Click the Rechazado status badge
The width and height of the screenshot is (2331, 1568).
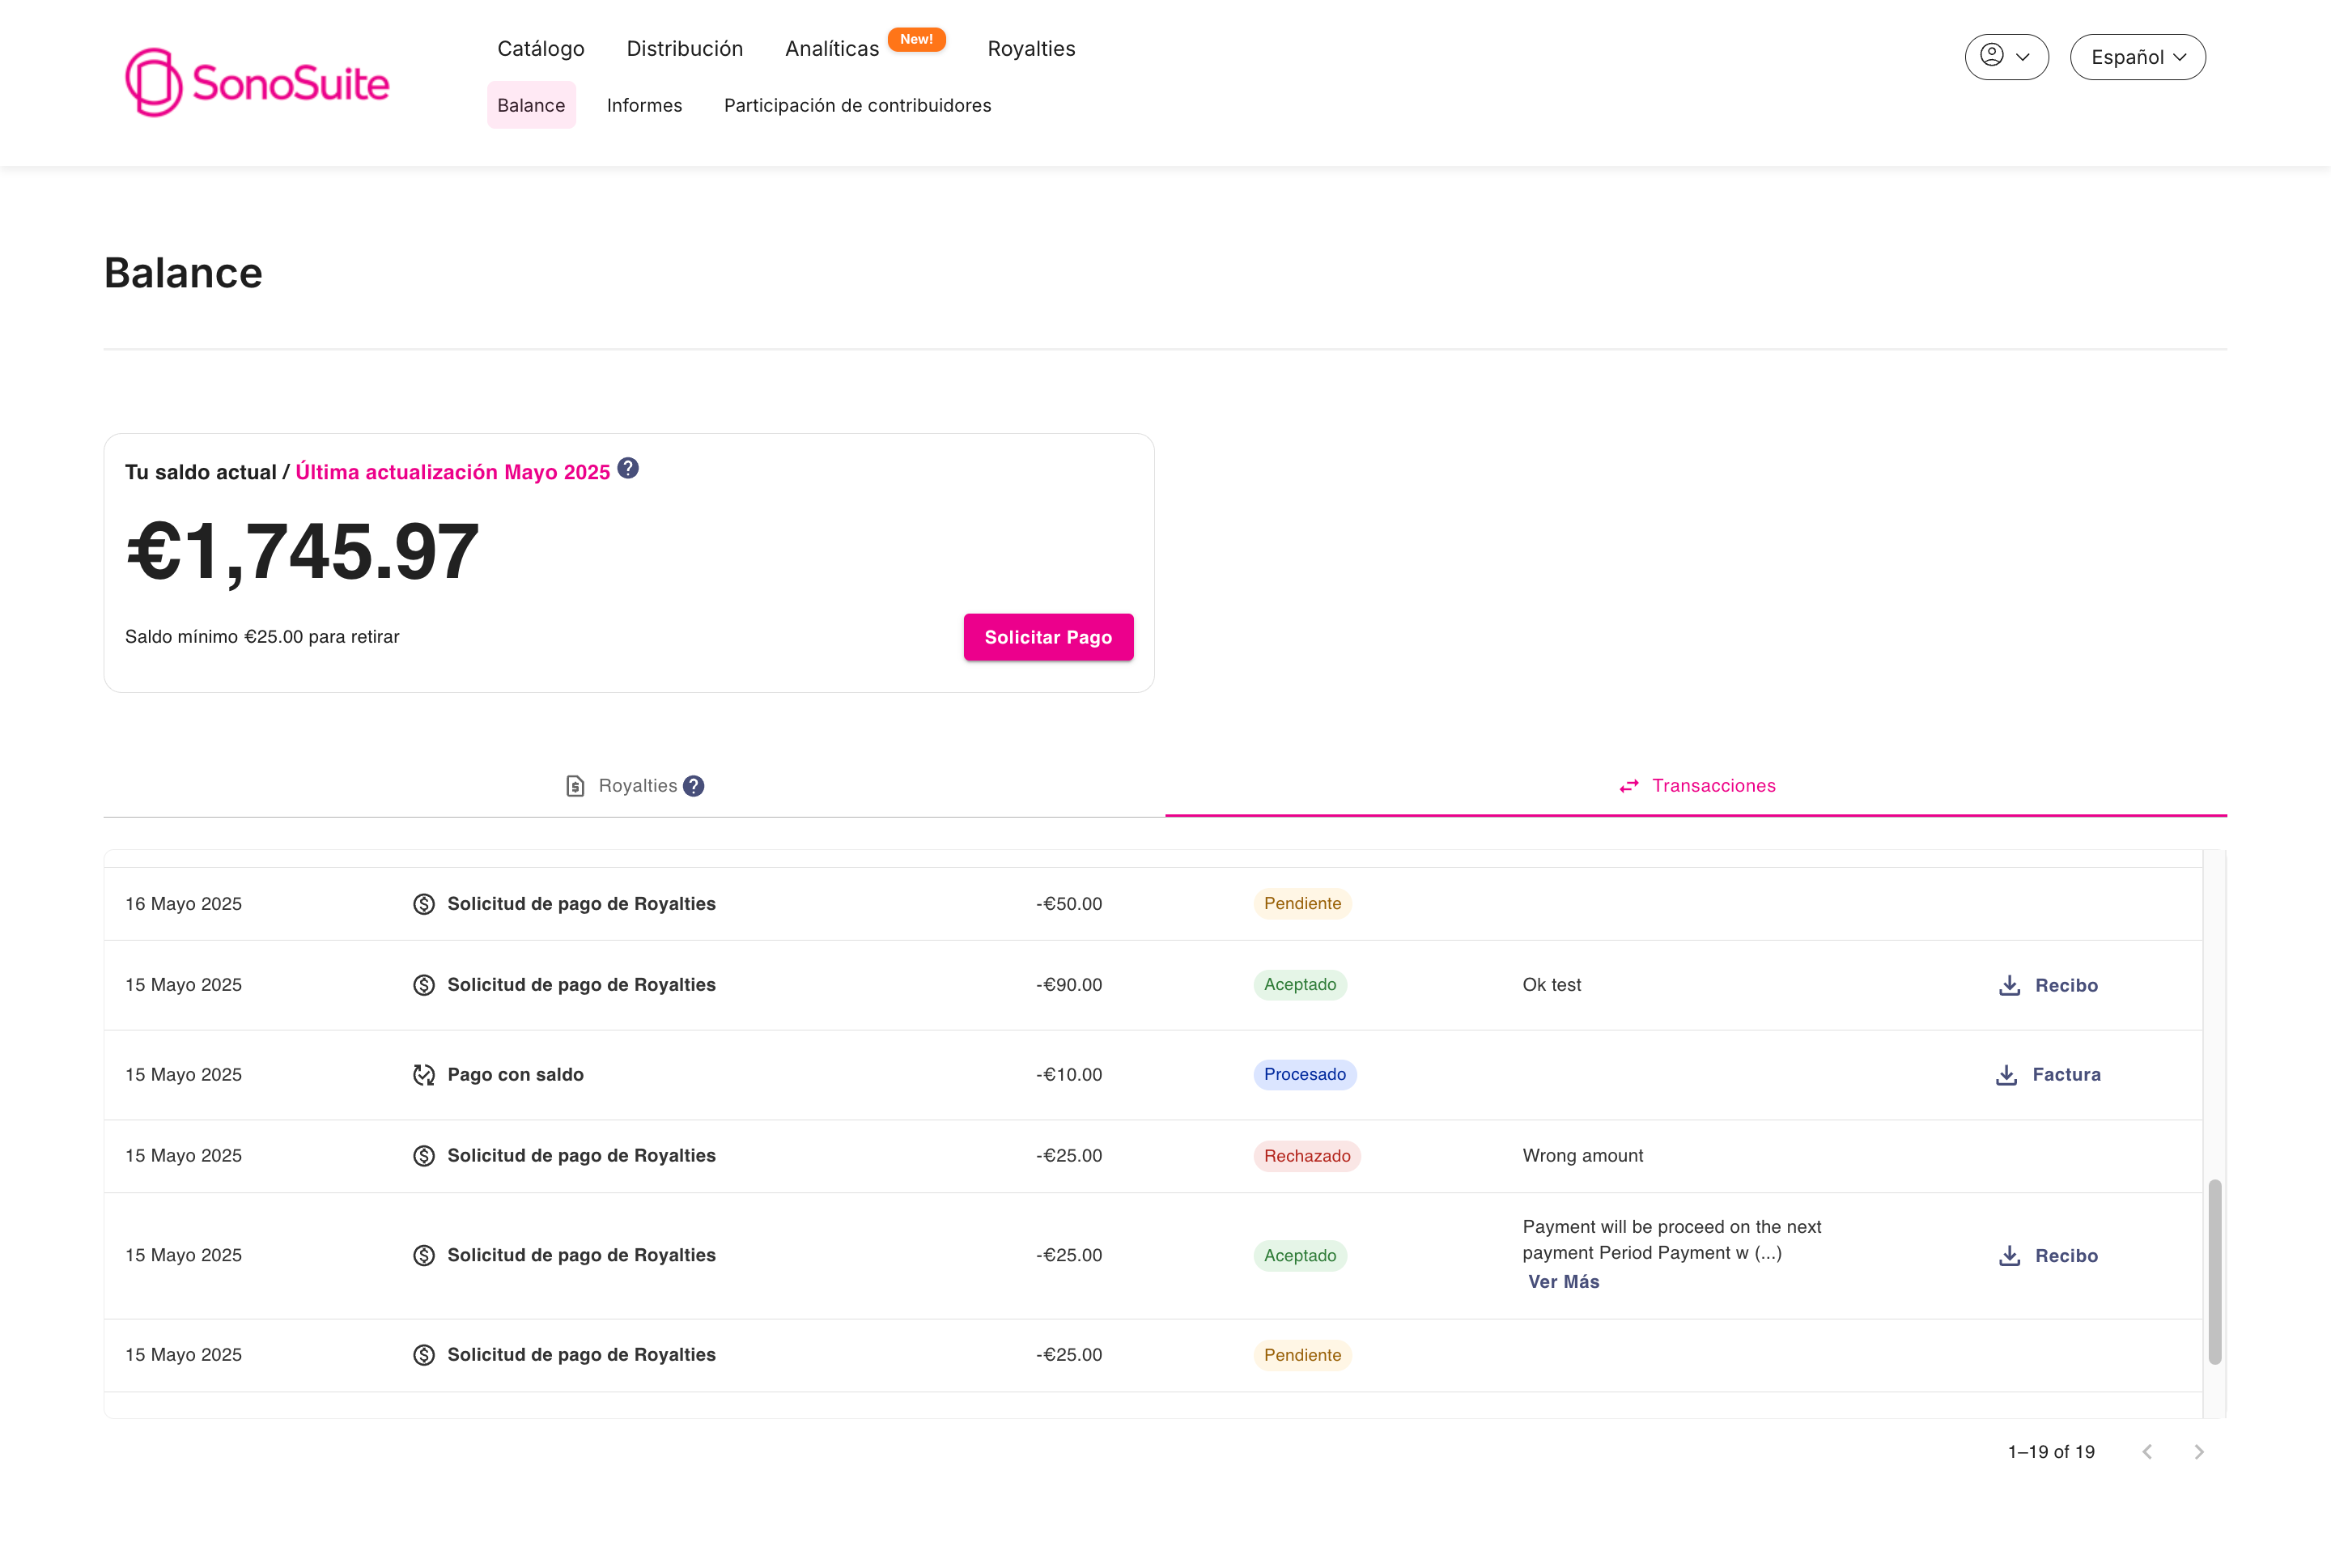(x=1306, y=1156)
